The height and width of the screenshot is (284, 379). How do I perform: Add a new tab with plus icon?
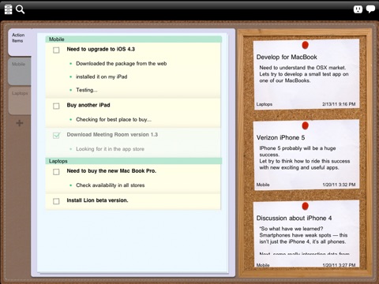click(x=20, y=123)
